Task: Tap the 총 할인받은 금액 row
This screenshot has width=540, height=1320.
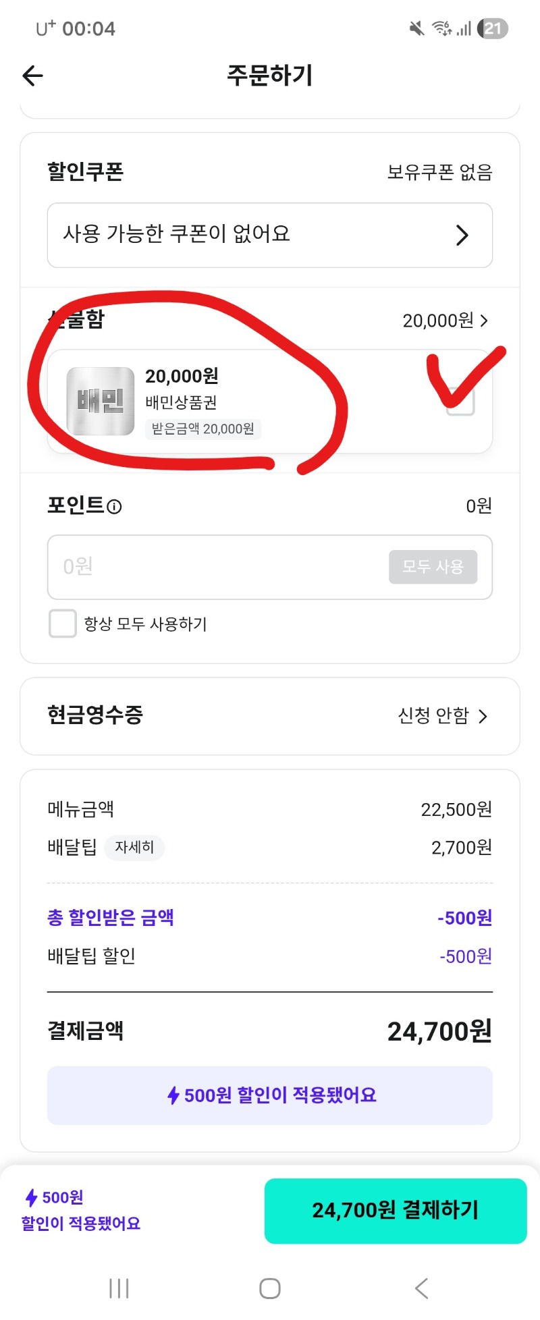Action: [270, 918]
